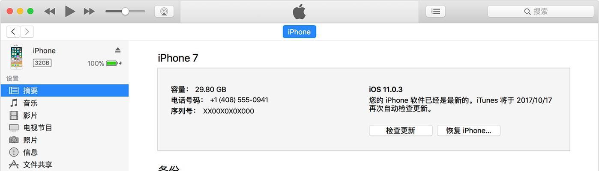The height and width of the screenshot is (171, 599).
Task: Click the fast-forward playback button
Action: (x=89, y=12)
